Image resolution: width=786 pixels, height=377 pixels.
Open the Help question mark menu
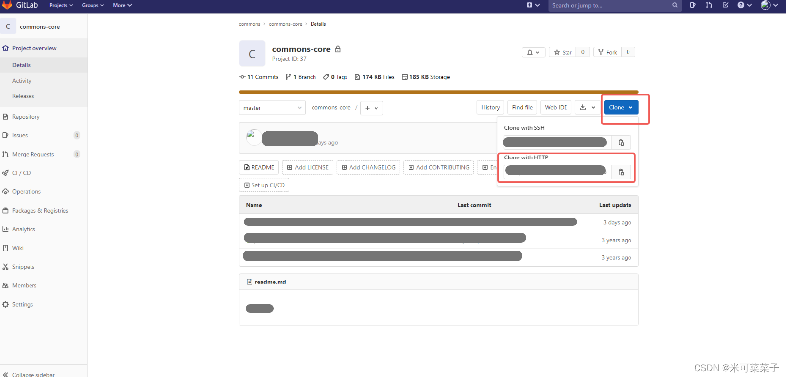(744, 5)
